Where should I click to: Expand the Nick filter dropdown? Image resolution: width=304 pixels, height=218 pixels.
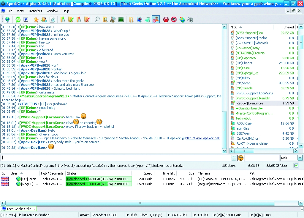tap(300, 158)
